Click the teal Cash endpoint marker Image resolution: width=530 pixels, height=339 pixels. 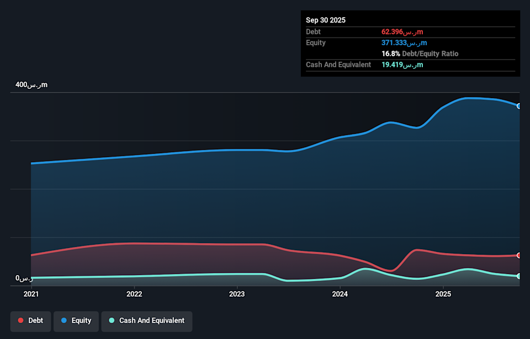(519, 276)
